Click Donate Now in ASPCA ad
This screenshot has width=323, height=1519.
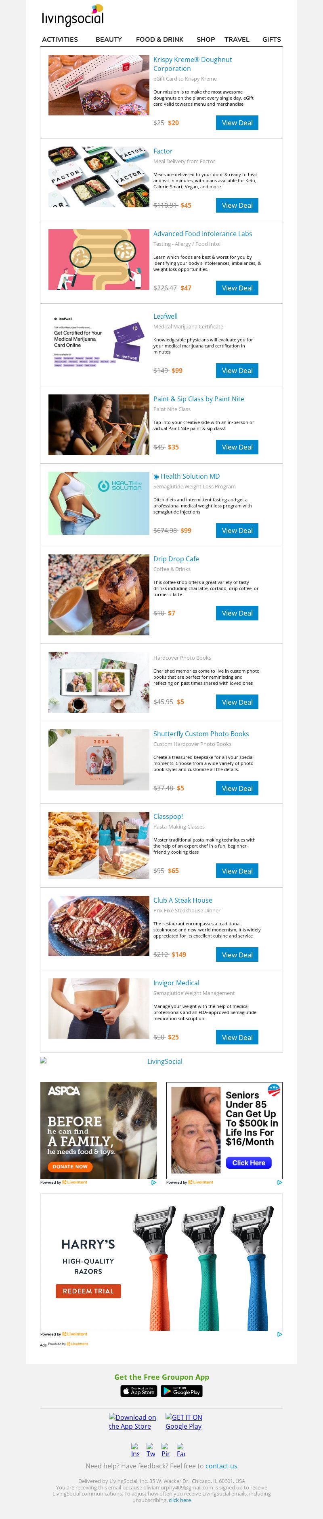pyautogui.click(x=70, y=1166)
